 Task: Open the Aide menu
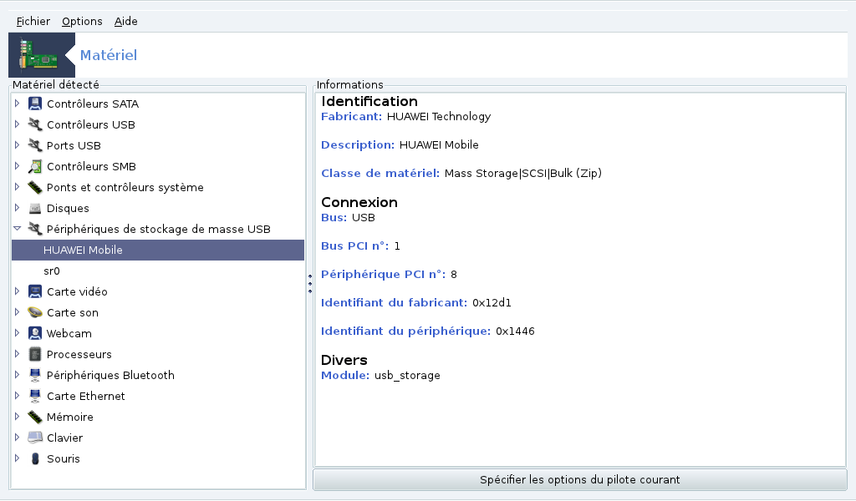tap(125, 21)
